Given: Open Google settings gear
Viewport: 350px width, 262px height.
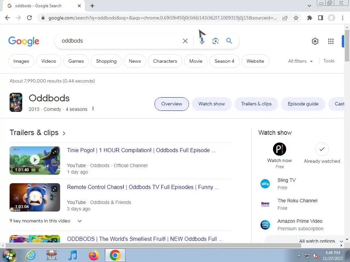Looking at the screenshot, I should [315, 41].
